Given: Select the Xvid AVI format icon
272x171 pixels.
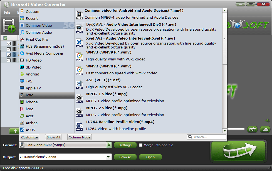Looking at the screenshot, I should pos(79,43).
